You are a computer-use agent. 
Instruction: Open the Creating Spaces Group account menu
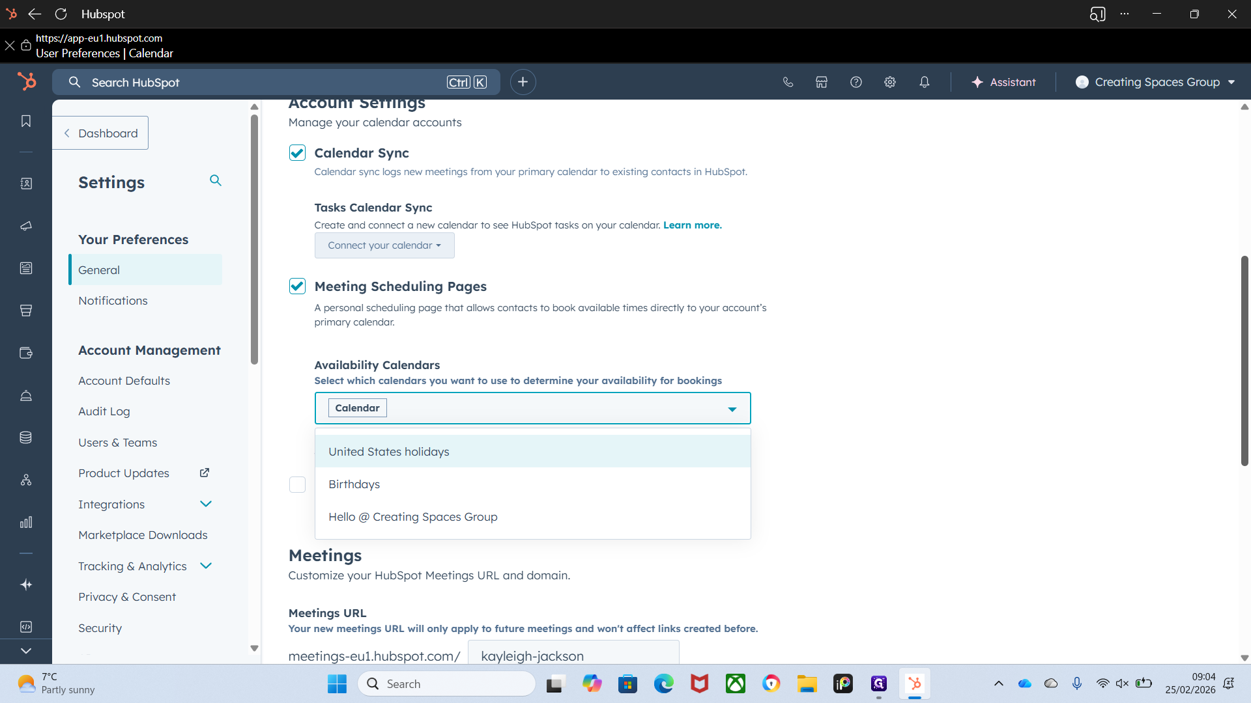click(x=1155, y=82)
